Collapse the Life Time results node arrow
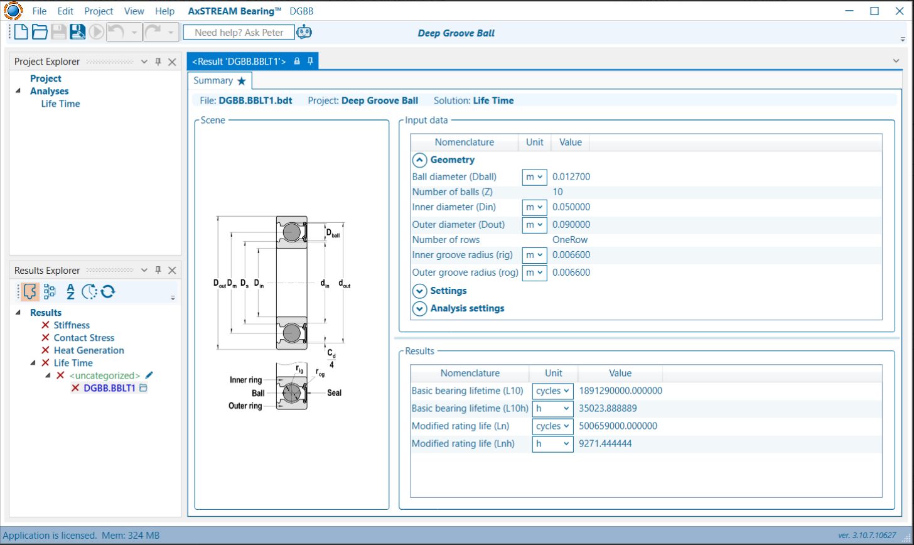 tap(33, 363)
